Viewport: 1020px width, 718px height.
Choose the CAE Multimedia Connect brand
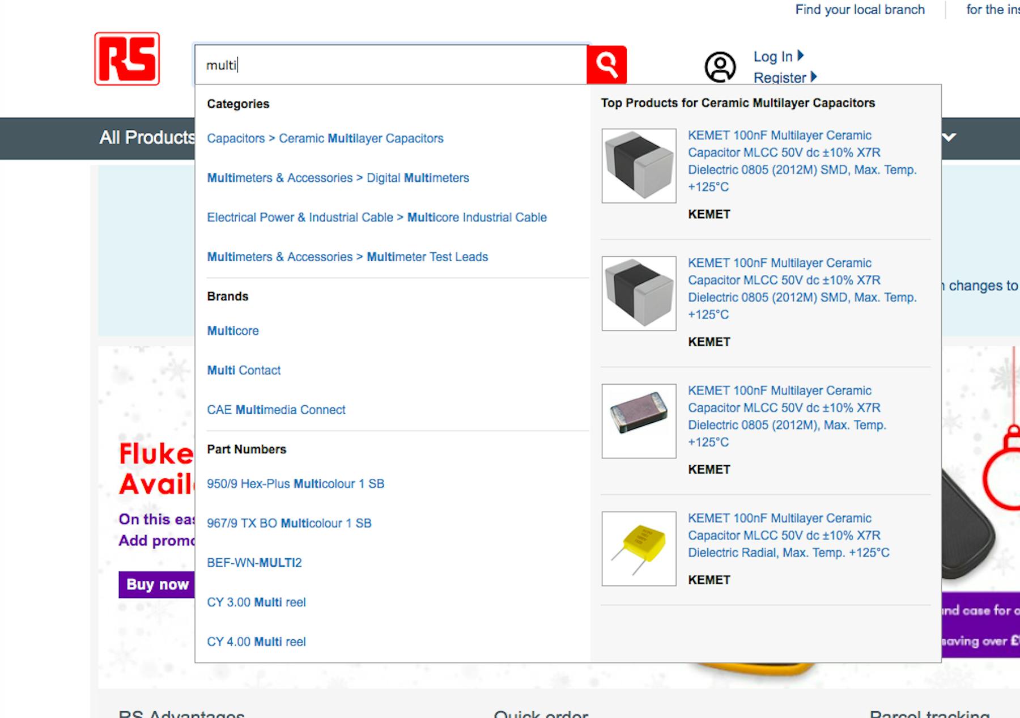(276, 410)
